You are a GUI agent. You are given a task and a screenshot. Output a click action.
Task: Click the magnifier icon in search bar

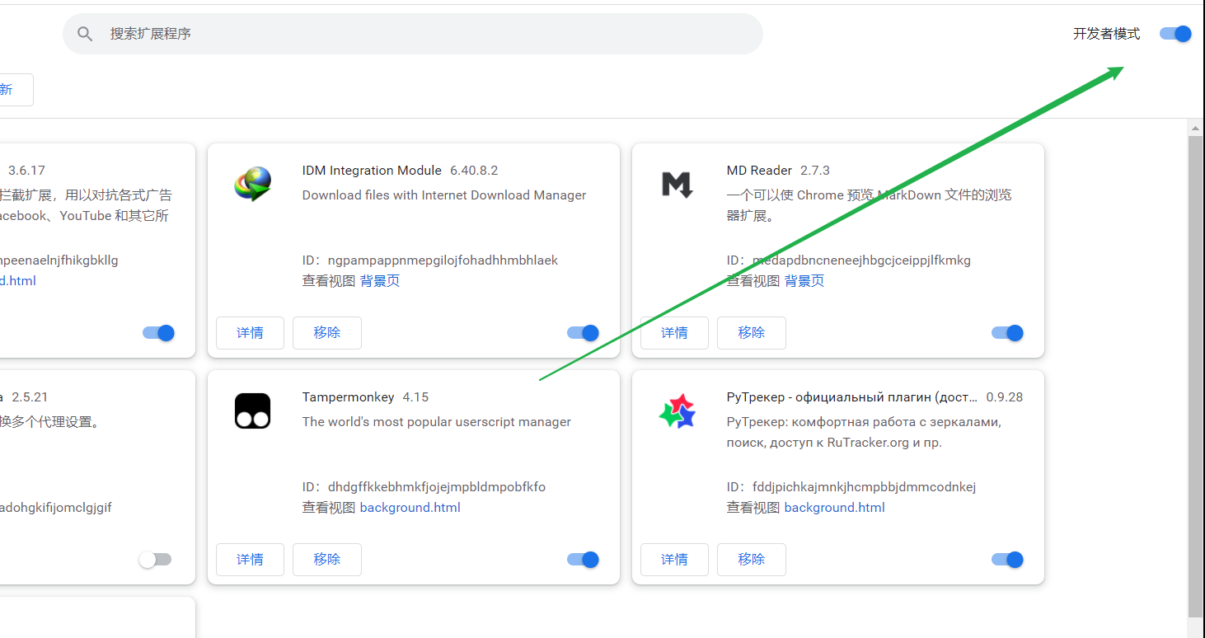point(85,34)
